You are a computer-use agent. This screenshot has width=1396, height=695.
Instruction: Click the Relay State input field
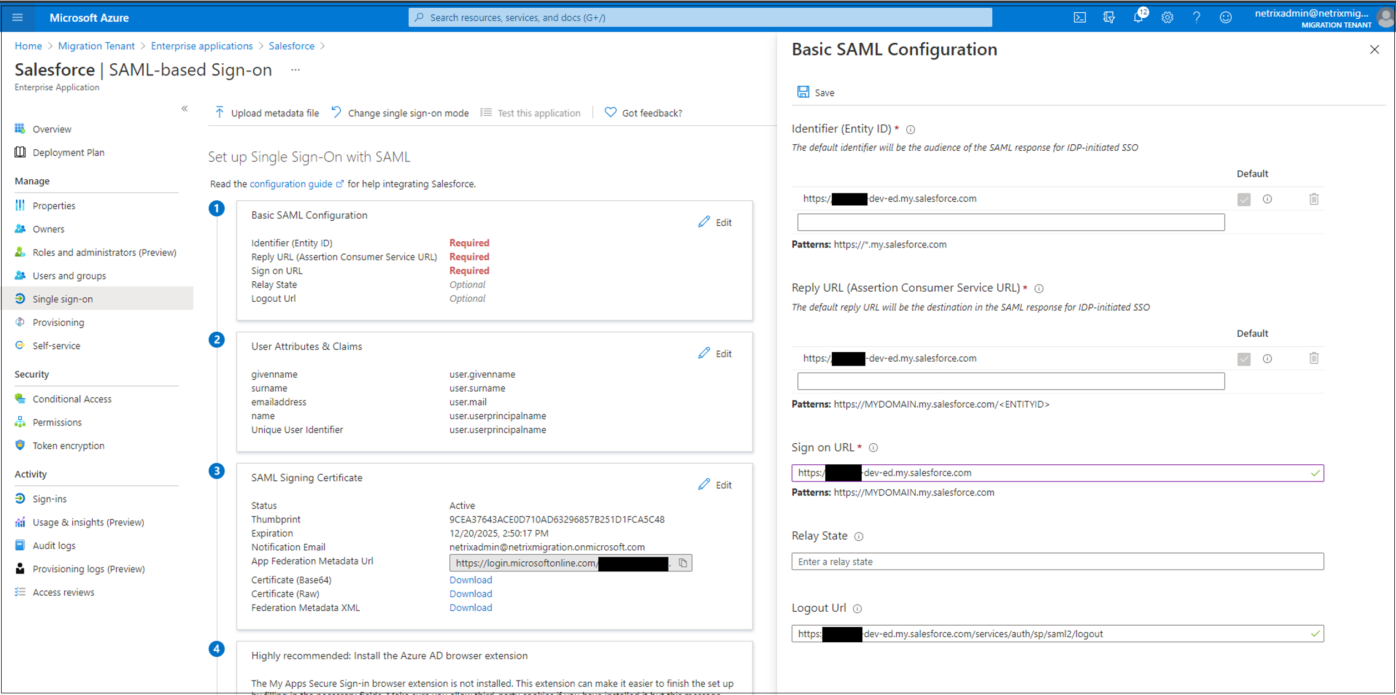click(x=1057, y=561)
